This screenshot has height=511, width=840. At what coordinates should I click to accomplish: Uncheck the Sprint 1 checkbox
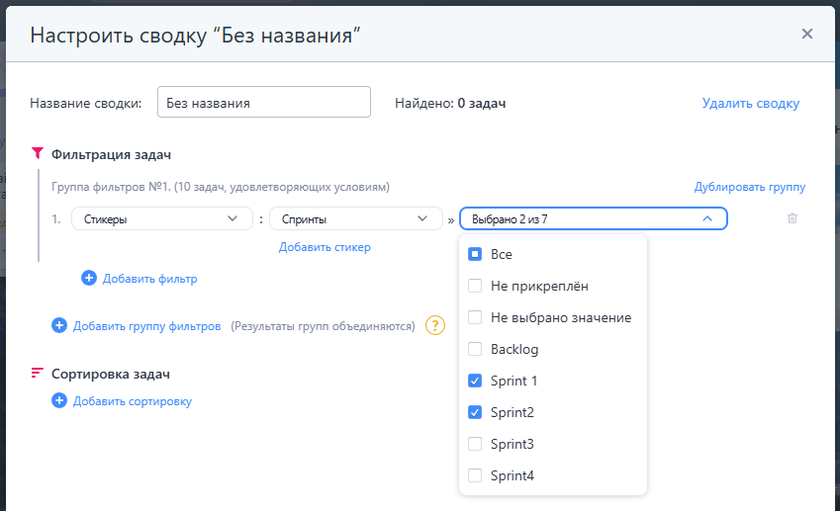coord(475,381)
